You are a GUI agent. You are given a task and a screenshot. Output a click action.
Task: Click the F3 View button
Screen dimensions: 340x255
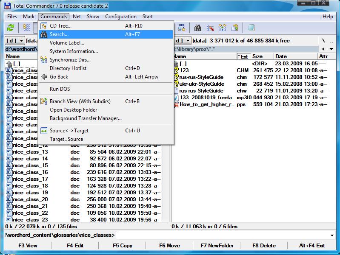click(28, 246)
